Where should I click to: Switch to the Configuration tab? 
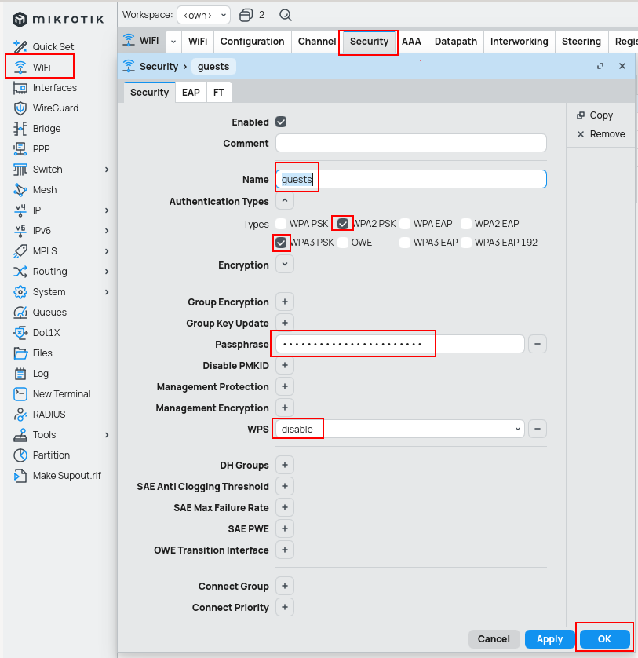coord(253,42)
